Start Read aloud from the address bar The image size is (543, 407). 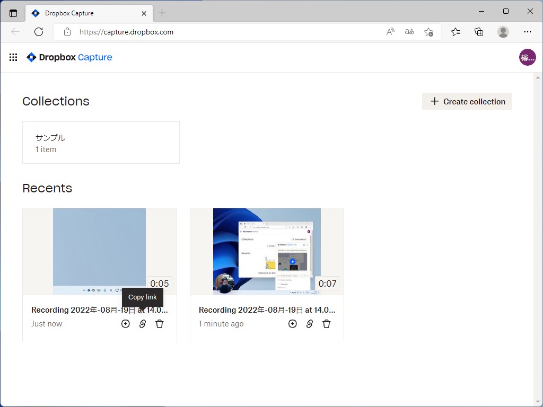pyautogui.click(x=390, y=32)
